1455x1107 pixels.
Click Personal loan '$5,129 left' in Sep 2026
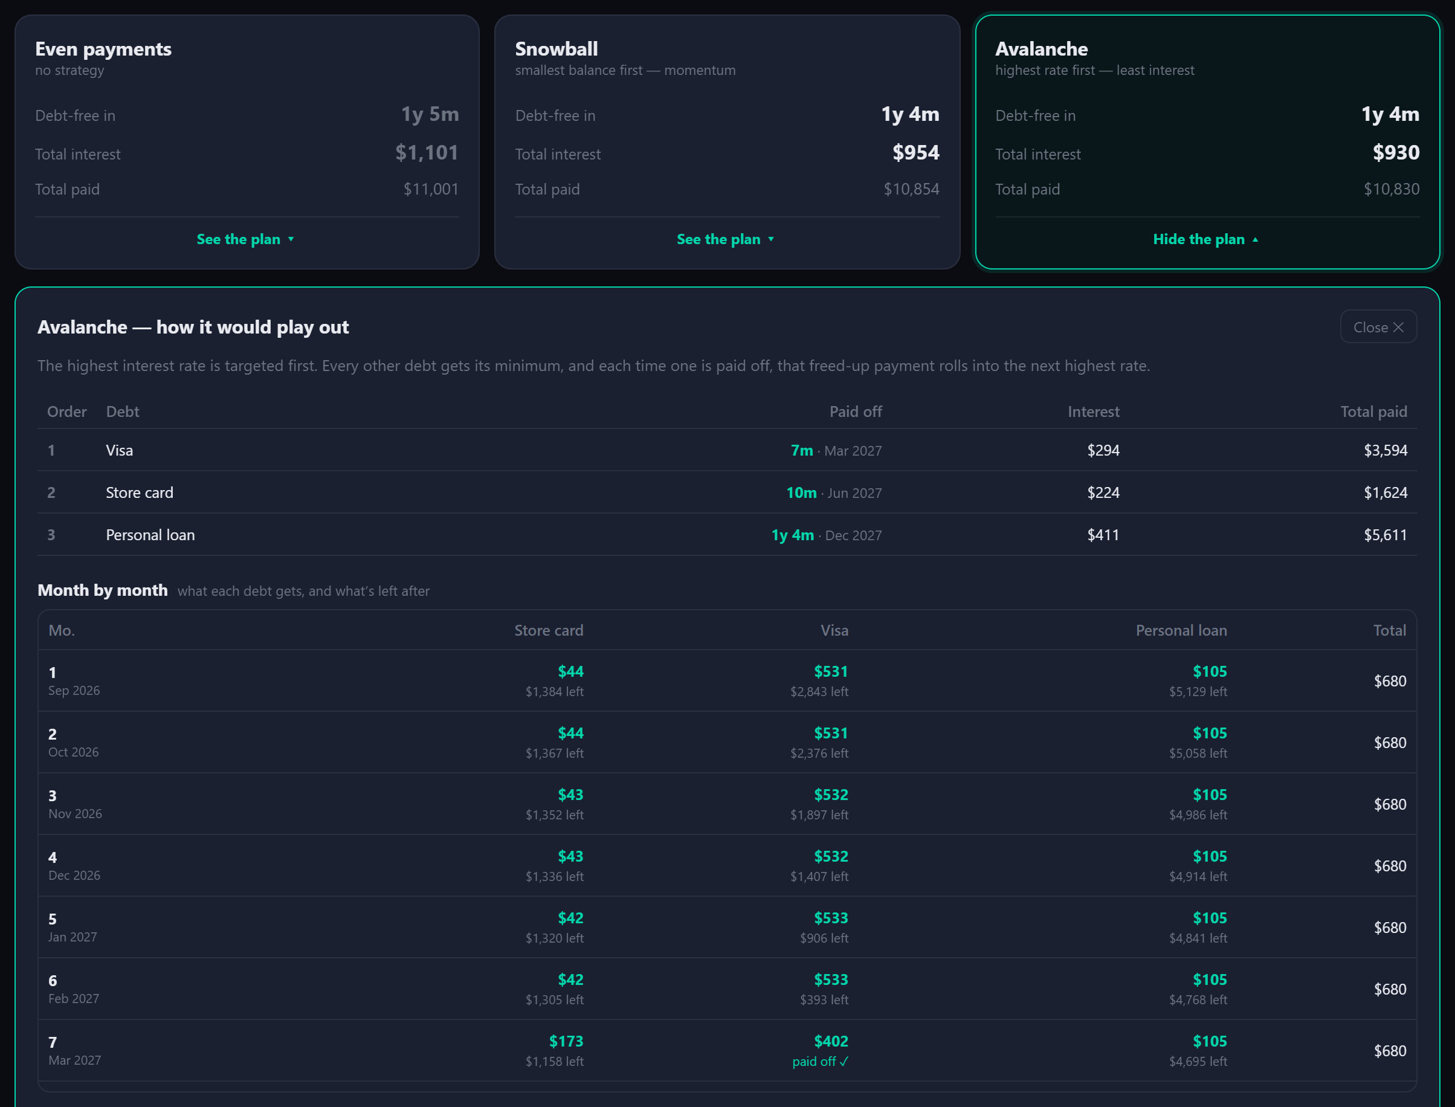pos(1198,692)
